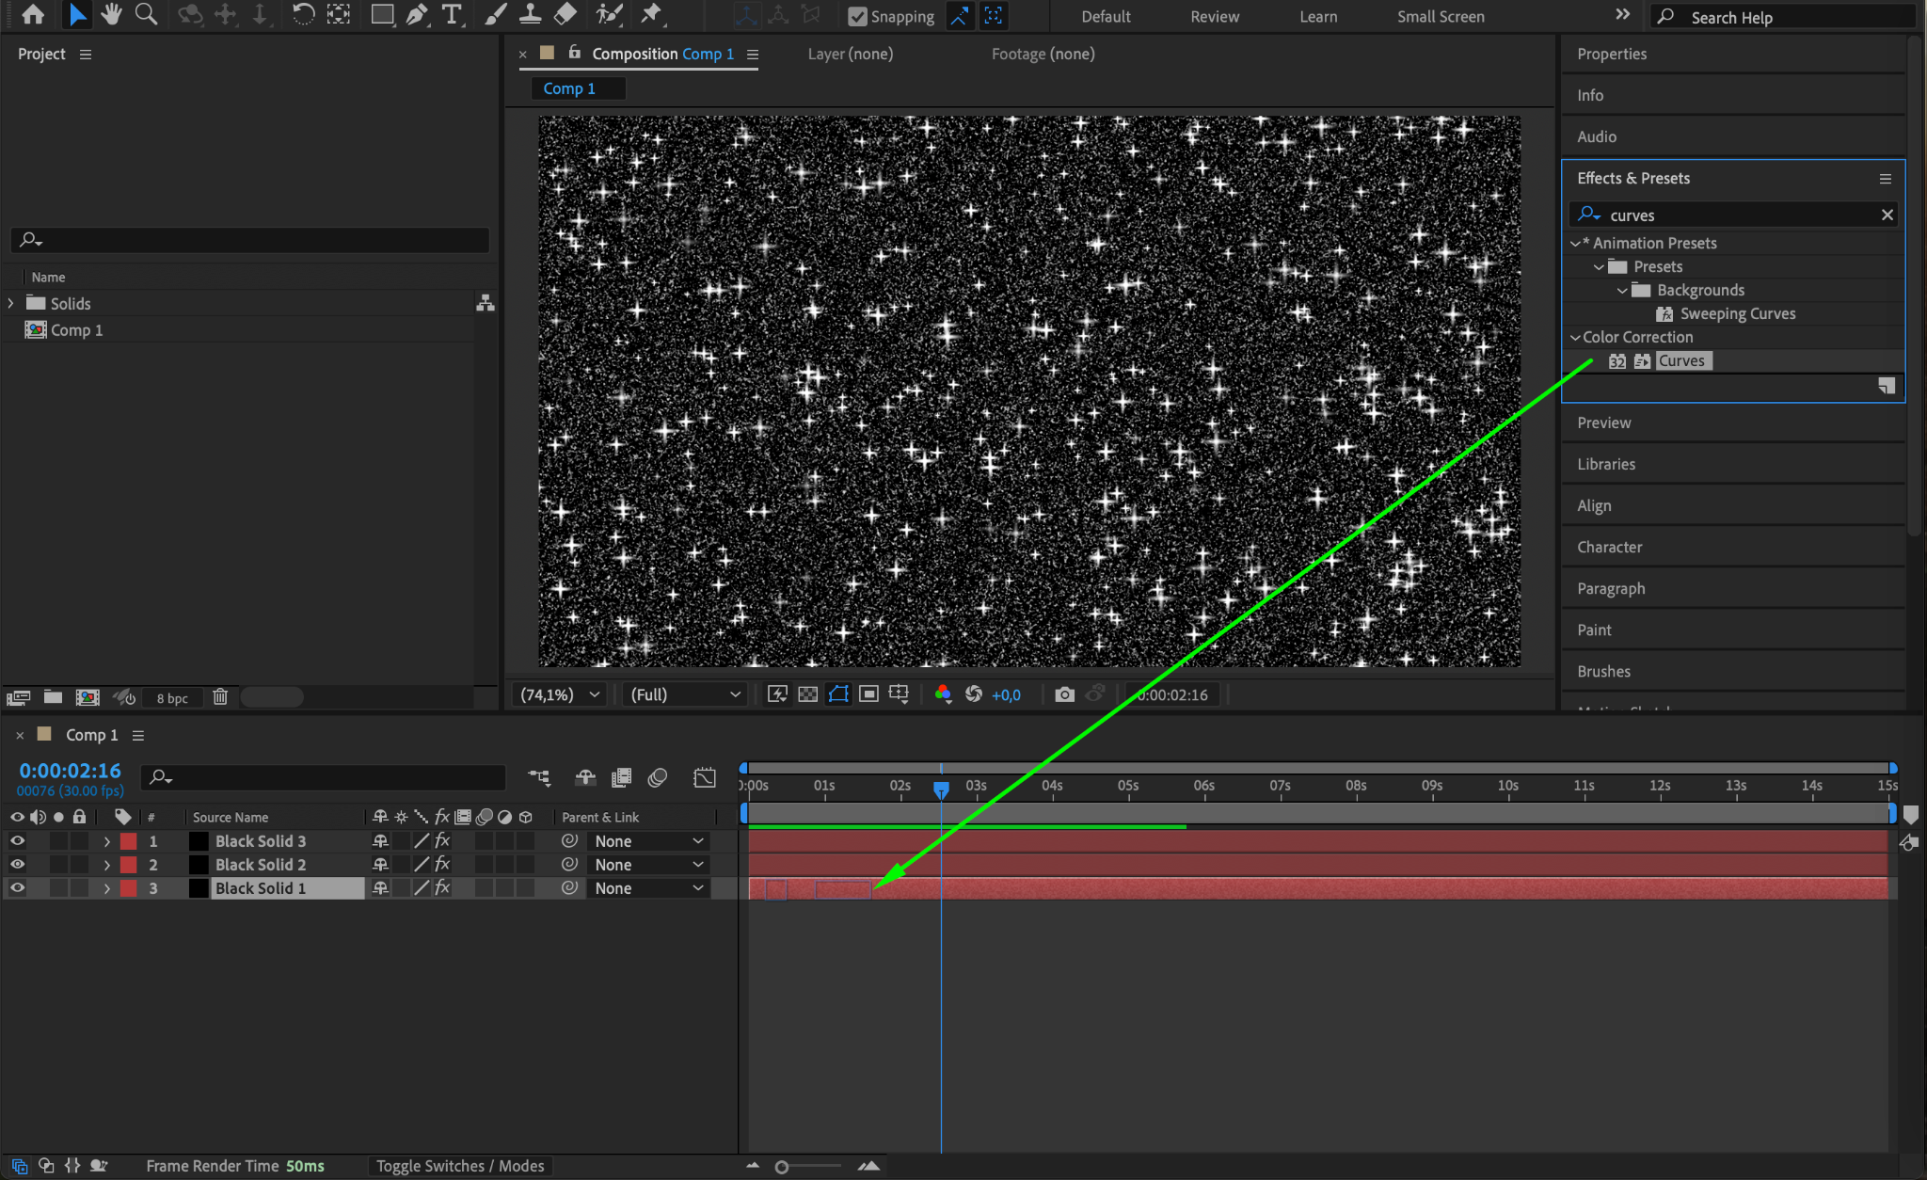
Task: Click the snapshot camera icon
Action: (1064, 694)
